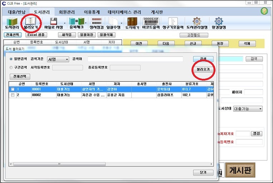Screen dimensions: 273x183
Task: Click the 저장 button in yellow bar
Action: coord(220,43)
